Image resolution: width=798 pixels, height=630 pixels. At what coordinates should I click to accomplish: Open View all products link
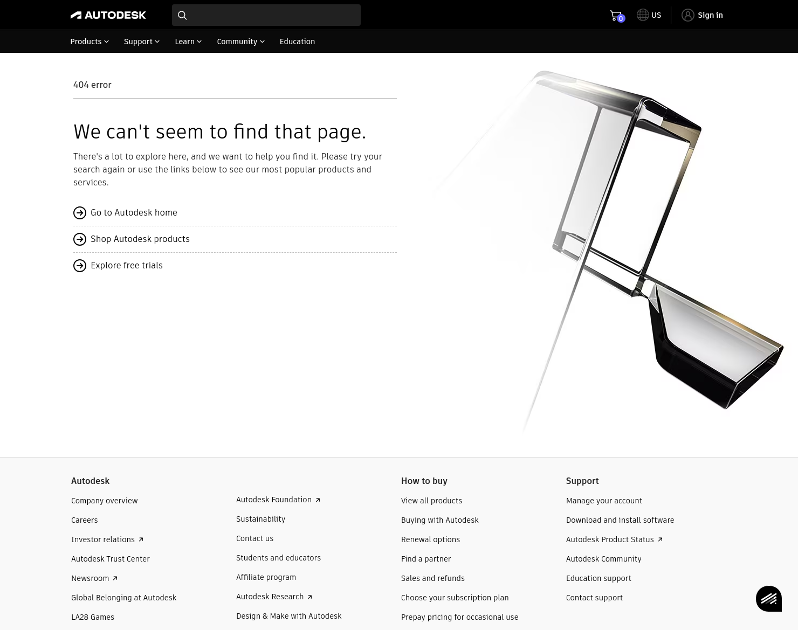click(431, 501)
